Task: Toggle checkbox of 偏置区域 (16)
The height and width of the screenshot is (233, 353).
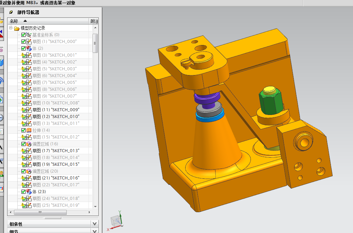Action: (x=23, y=144)
